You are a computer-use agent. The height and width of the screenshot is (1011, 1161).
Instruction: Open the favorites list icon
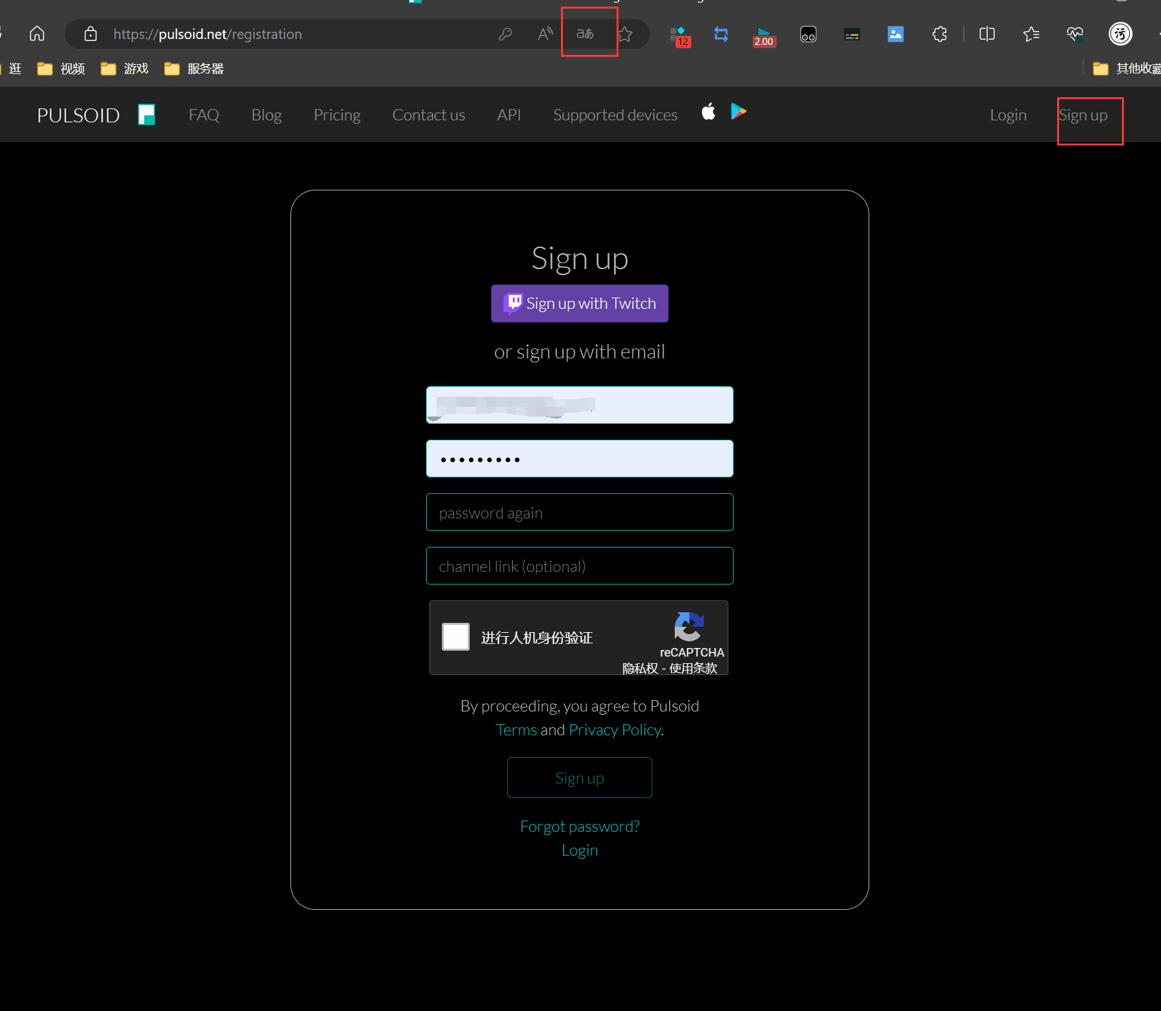pos(1031,34)
